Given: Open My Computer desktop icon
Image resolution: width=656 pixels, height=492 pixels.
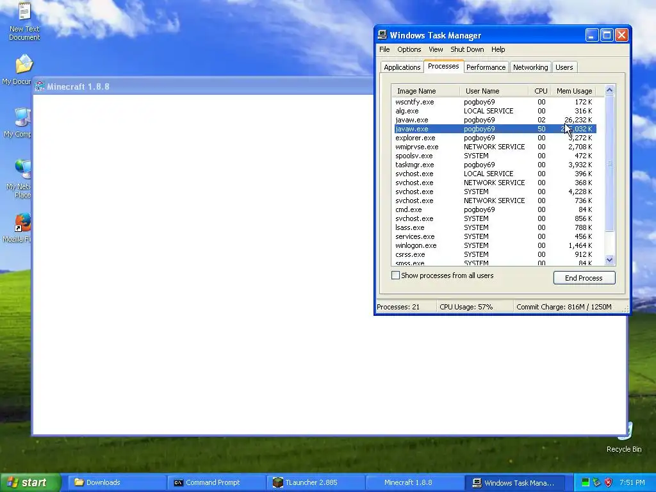Looking at the screenshot, I should click(19, 122).
